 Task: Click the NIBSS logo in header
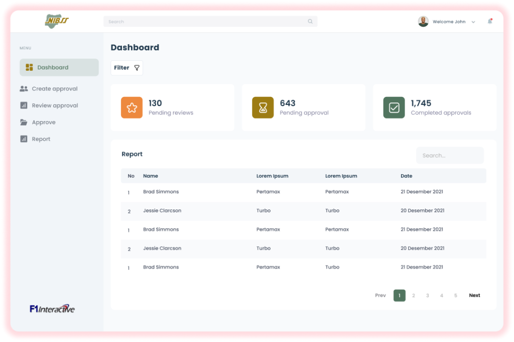[x=56, y=21]
